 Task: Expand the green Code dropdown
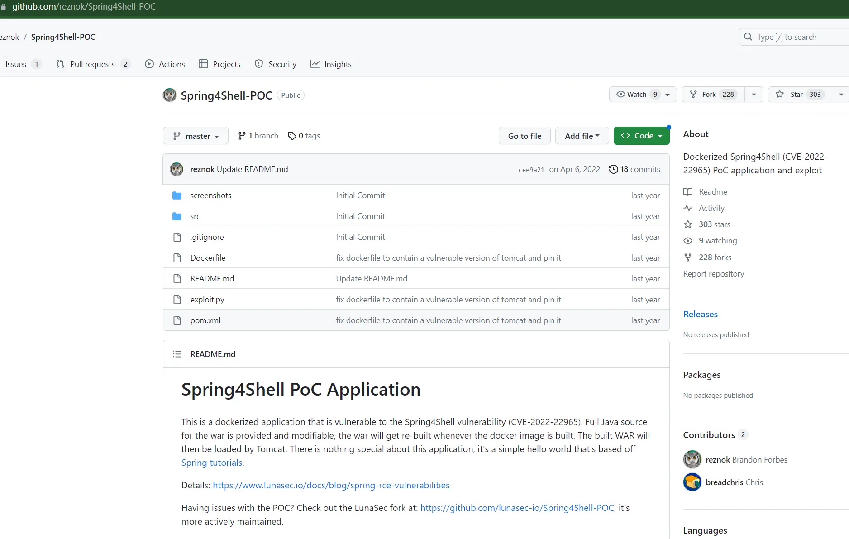click(x=641, y=136)
